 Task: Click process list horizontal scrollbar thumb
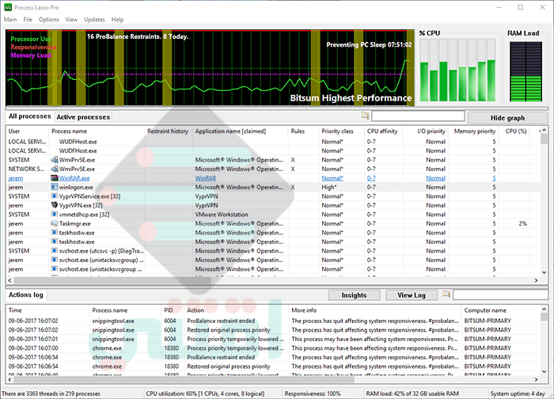click(x=112, y=280)
